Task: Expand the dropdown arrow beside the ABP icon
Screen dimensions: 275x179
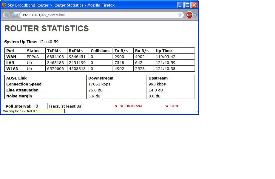Action: (x=195, y=15)
